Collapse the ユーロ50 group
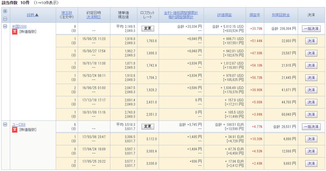Viewport: 326px width, 171px height. (x=5, y=124)
